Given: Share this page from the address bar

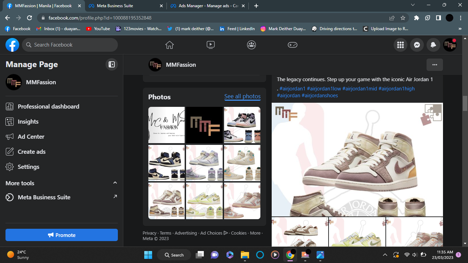Looking at the screenshot, I should coord(392,18).
